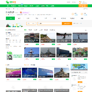The height and width of the screenshot is (92, 92).
Task: Open the orange-bordered dropdown left of search box
Action: [x=31, y=24]
